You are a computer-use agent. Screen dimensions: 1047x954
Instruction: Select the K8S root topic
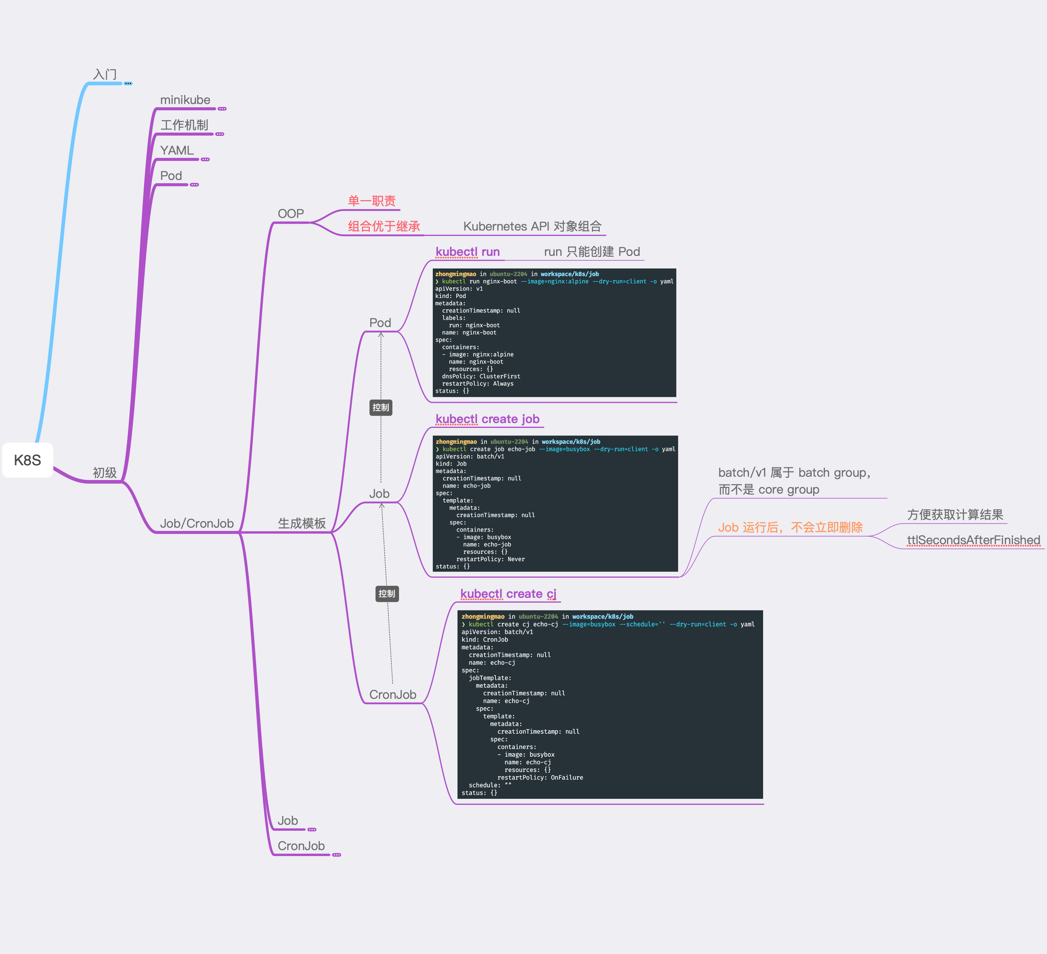tap(27, 460)
